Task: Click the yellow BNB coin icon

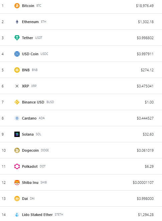Action: coord(17,70)
